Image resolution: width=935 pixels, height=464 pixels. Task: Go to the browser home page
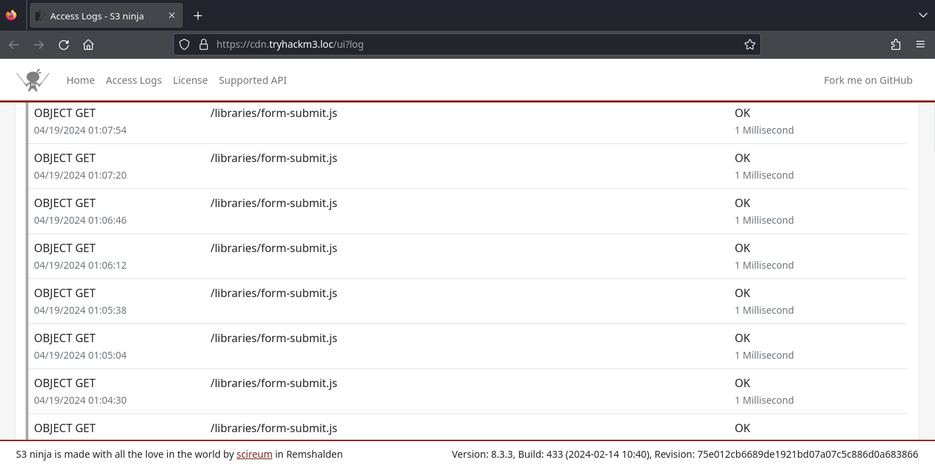point(88,44)
